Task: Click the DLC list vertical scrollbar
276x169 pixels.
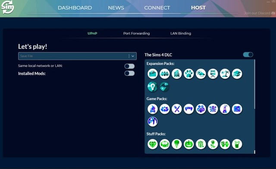Action: (x=254, y=84)
